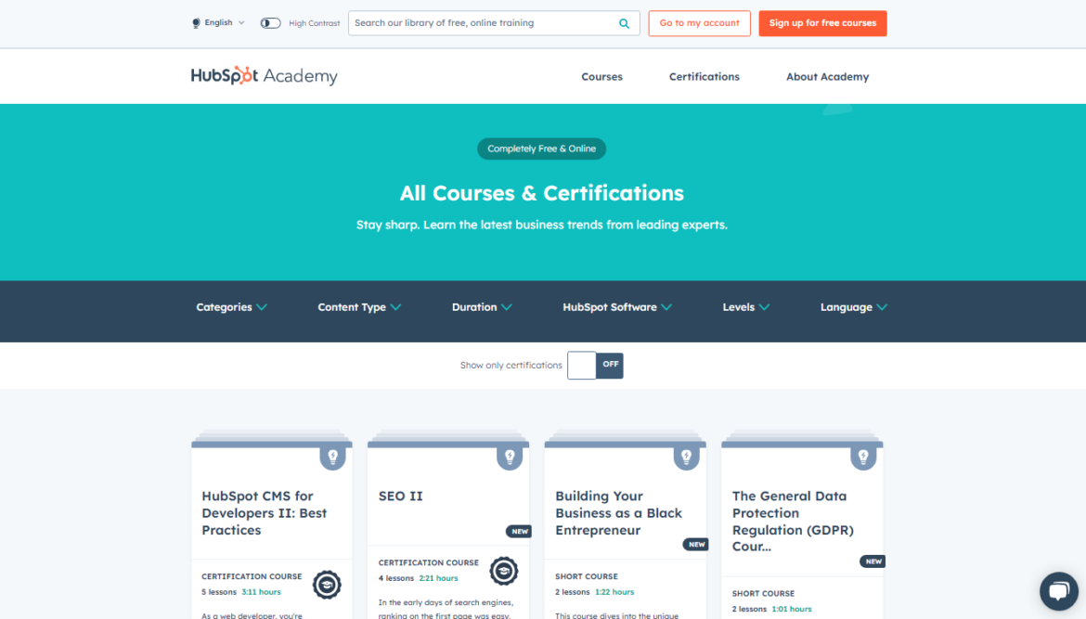Click the Completely Free & Online pill
1086x619 pixels.
click(542, 148)
